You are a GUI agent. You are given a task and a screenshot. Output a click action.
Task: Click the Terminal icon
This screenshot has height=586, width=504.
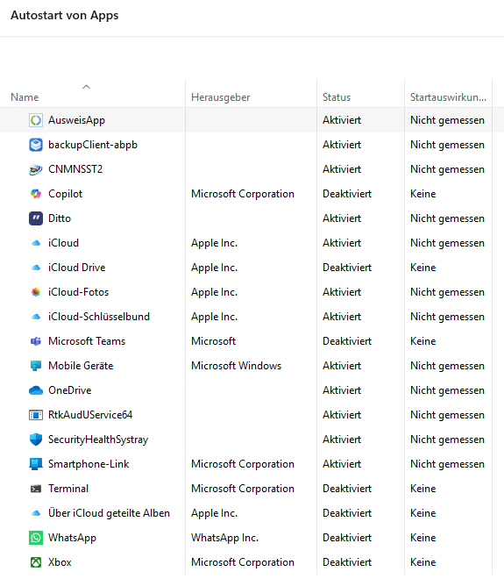[36, 489]
